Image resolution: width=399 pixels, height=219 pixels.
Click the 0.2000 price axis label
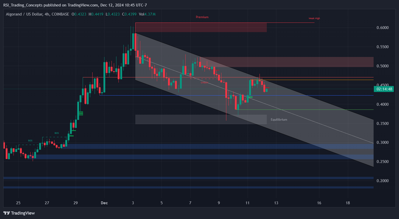(x=383, y=181)
